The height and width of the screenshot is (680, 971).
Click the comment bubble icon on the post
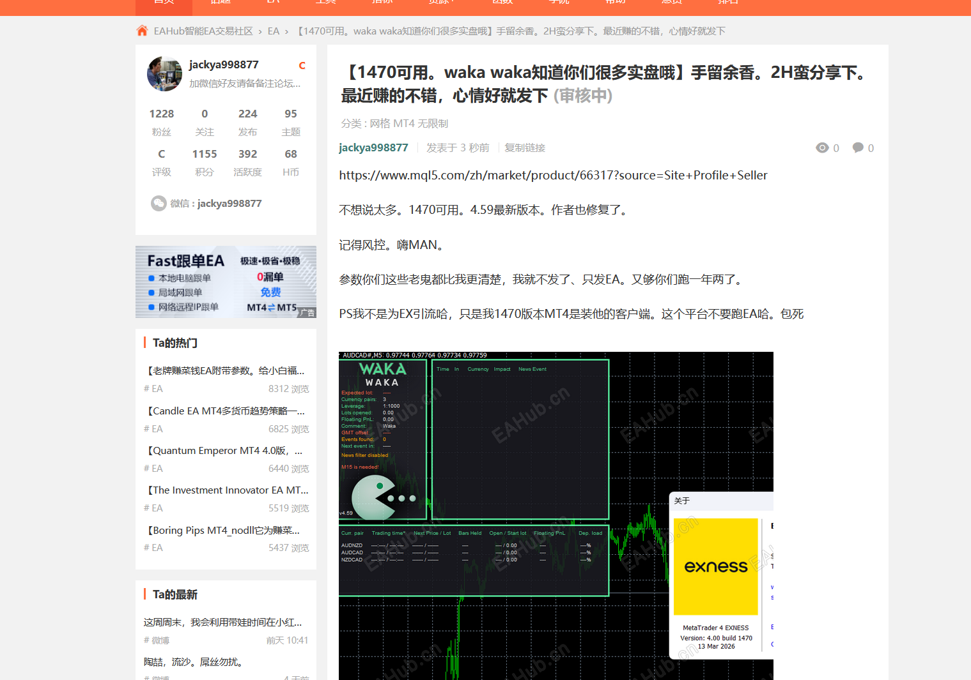(x=857, y=147)
